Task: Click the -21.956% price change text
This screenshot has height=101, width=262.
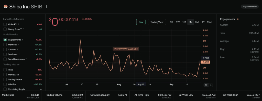Action: (x=86, y=19)
